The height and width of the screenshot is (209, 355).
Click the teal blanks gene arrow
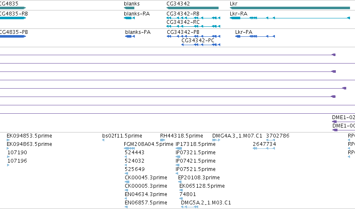[x=129, y=8]
